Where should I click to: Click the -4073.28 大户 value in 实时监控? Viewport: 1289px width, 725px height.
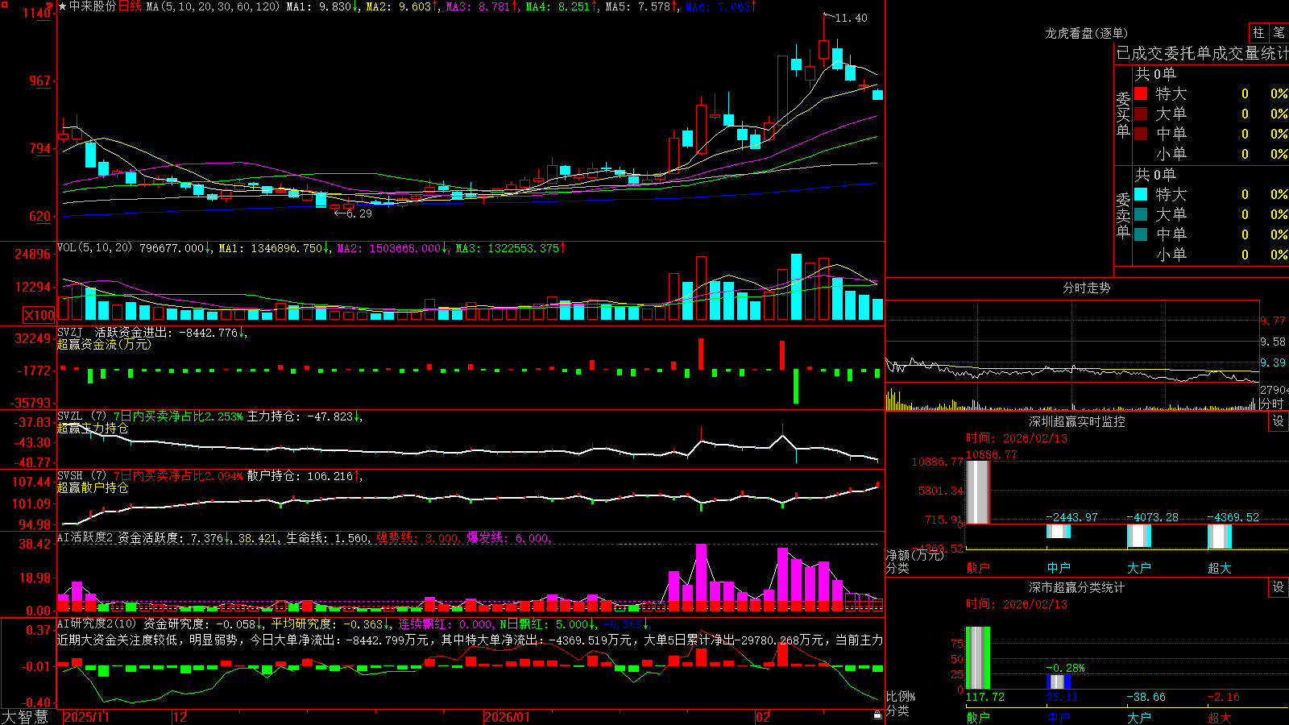tap(1152, 517)
